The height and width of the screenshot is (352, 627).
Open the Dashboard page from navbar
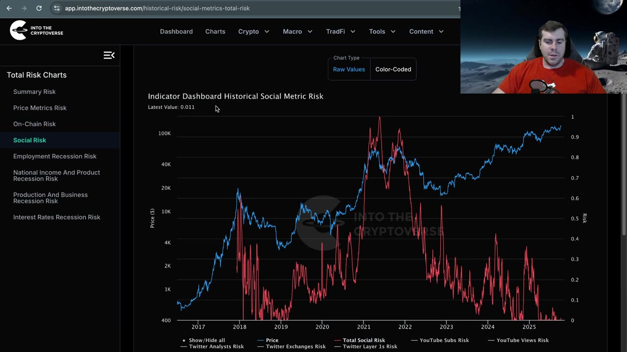(176, 31)
